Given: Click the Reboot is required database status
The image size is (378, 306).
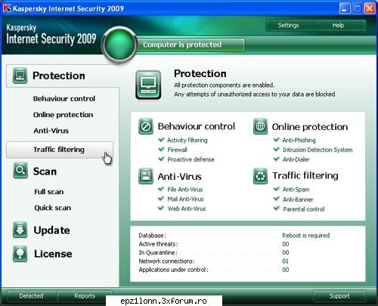Looking at the screenshot, I should (306, 235).
